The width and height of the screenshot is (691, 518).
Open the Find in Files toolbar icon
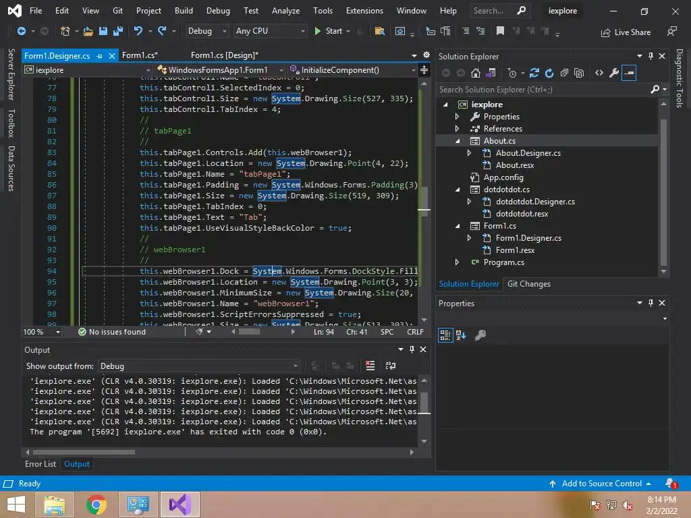pos(379,31)
